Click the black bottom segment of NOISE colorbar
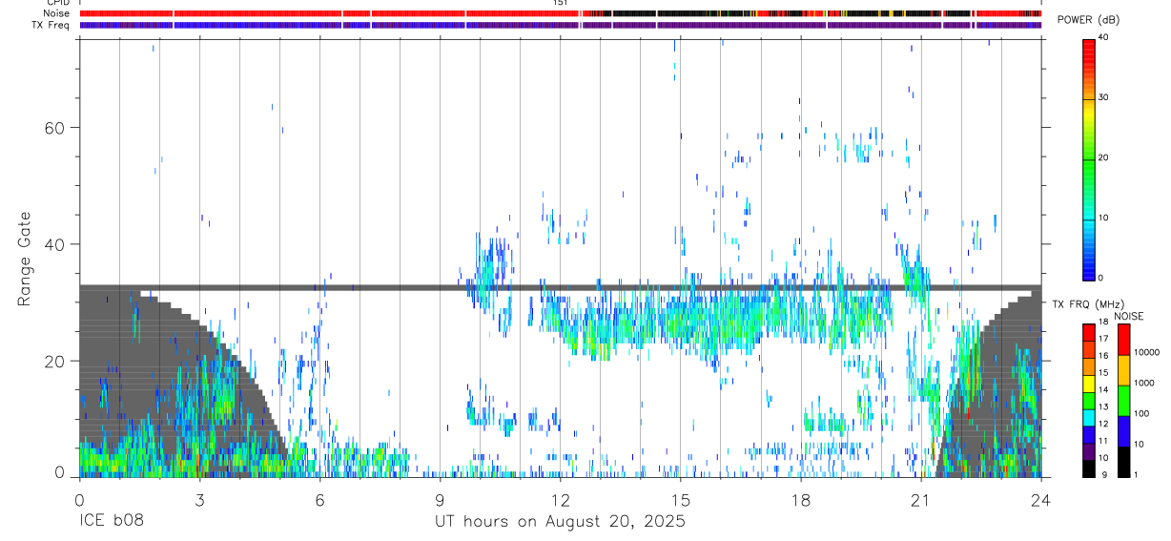This screenshot has height=541, width=1171. click(x=1123, y=462)
